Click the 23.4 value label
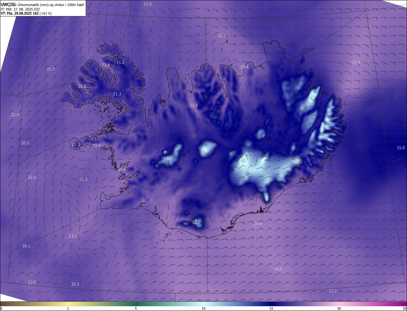The height and width of the screenshot is (311, 407). (x=244, y=67)
